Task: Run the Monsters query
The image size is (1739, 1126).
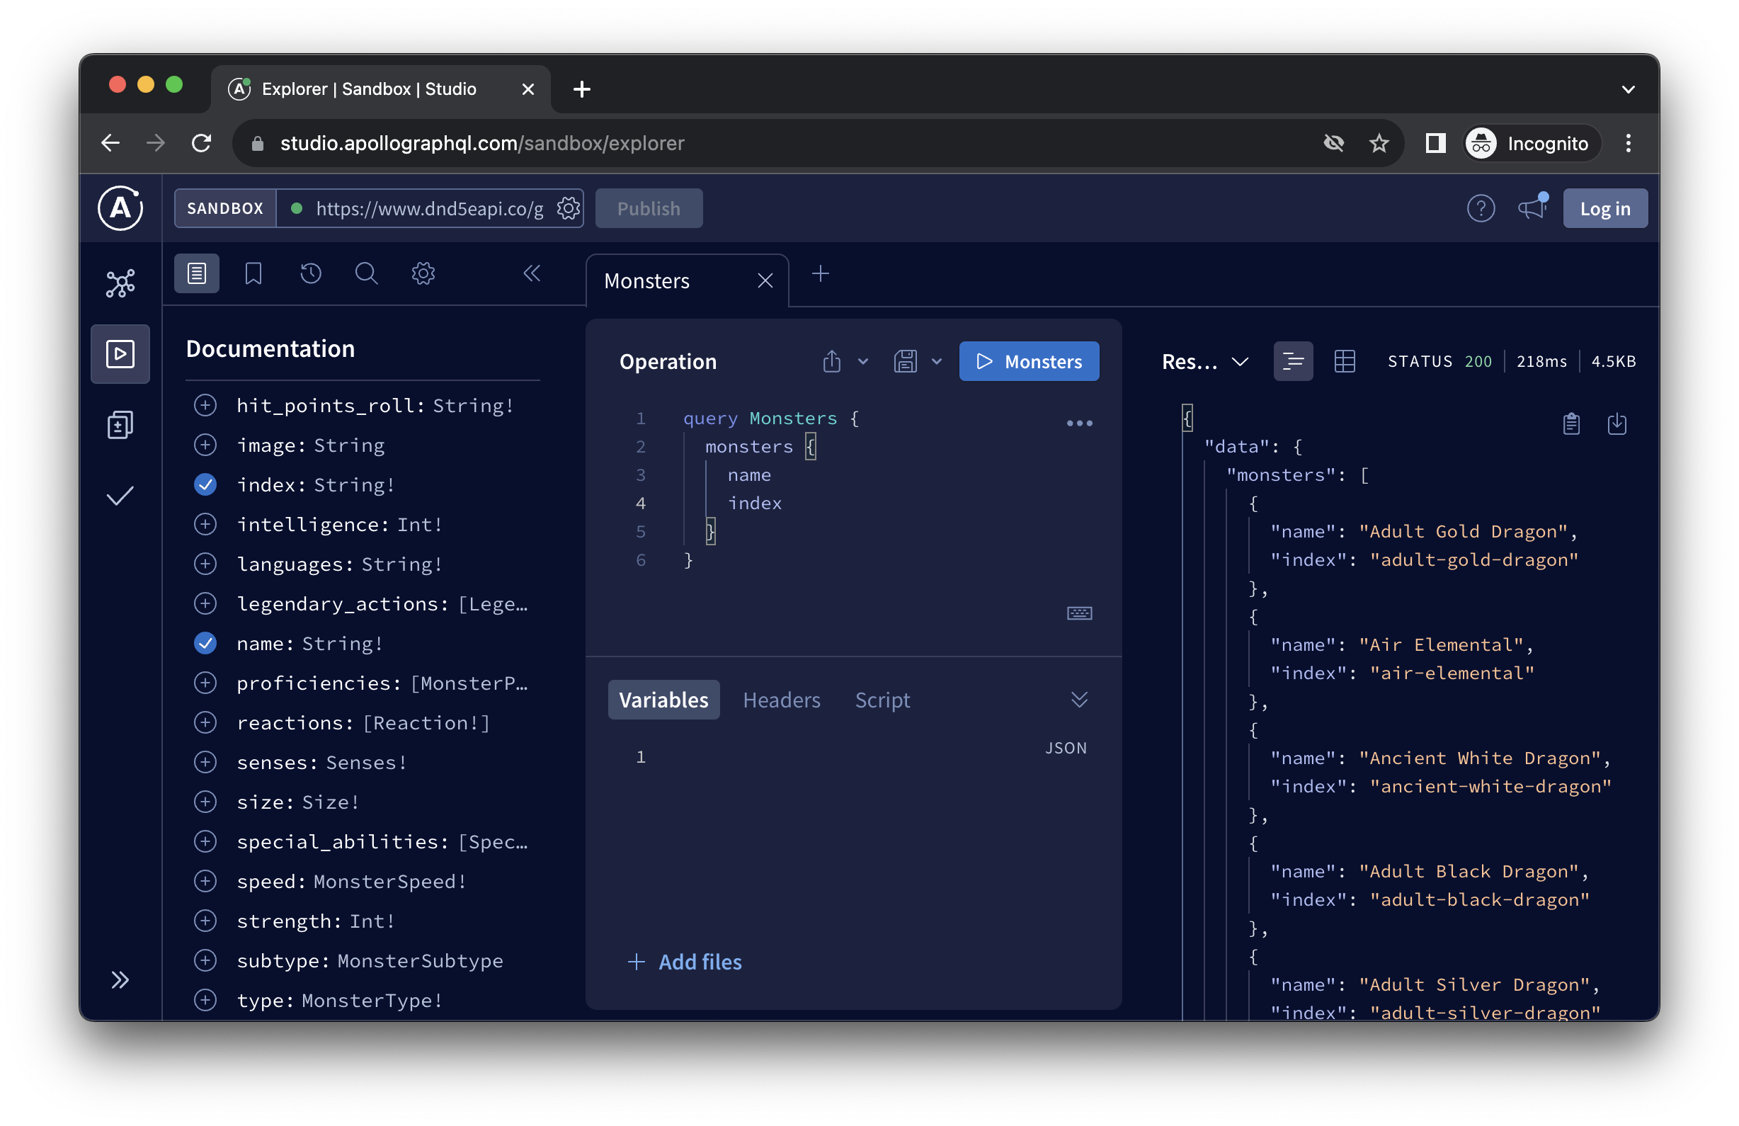Action: (1029, 362)
